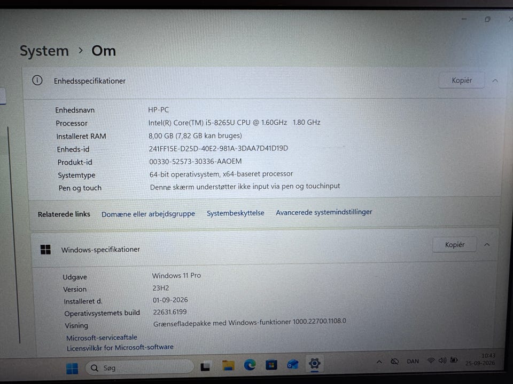The height and width of the screenshot is (384, 513).
Task: Check the battery status tray icon
Action: click(x=454, y=360)
